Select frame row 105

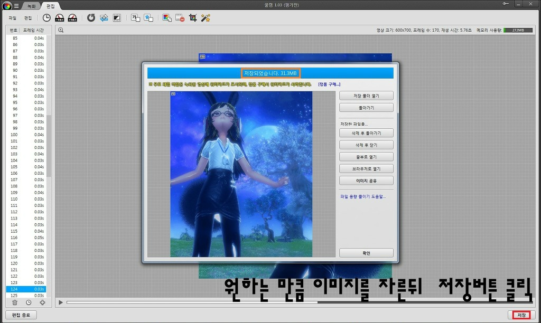point(26,167)
